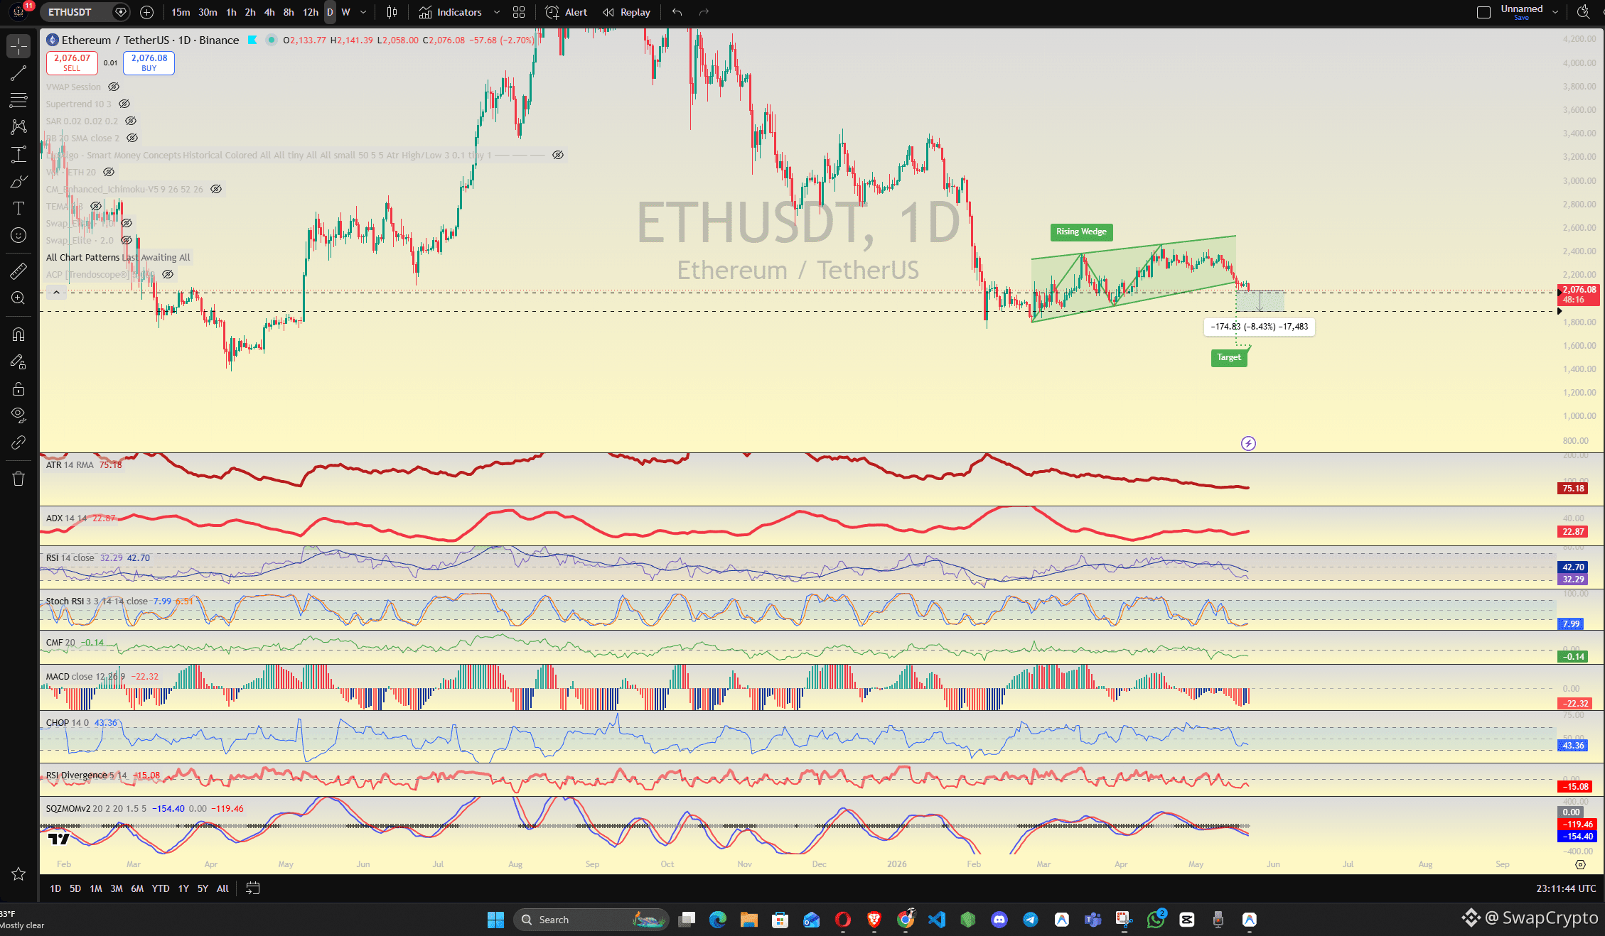Set date range to YTD
Screen dimensions: 1605x936
click(x=161, y=888)
